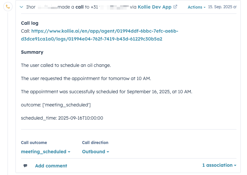Click Add comment

51,166
